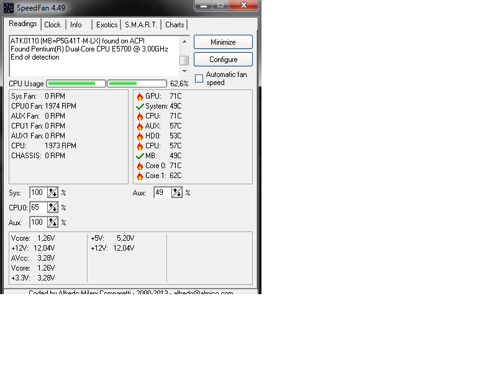Click the '+5V: 5,20V' voltage entry
Screen dimensions: 477x381
[x=112, y=238]
